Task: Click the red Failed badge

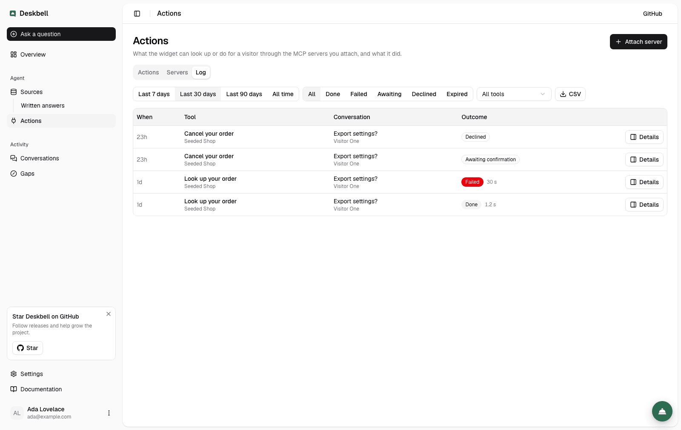Action: pyautogui.click(x=472, y=182)
